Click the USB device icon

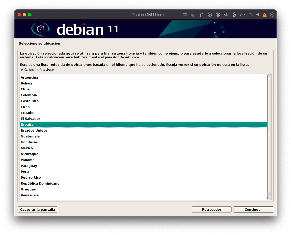pyautogui.click(x=202, y=15)
